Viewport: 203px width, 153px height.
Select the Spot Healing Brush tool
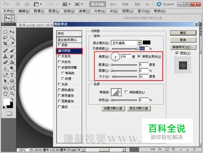5,50
